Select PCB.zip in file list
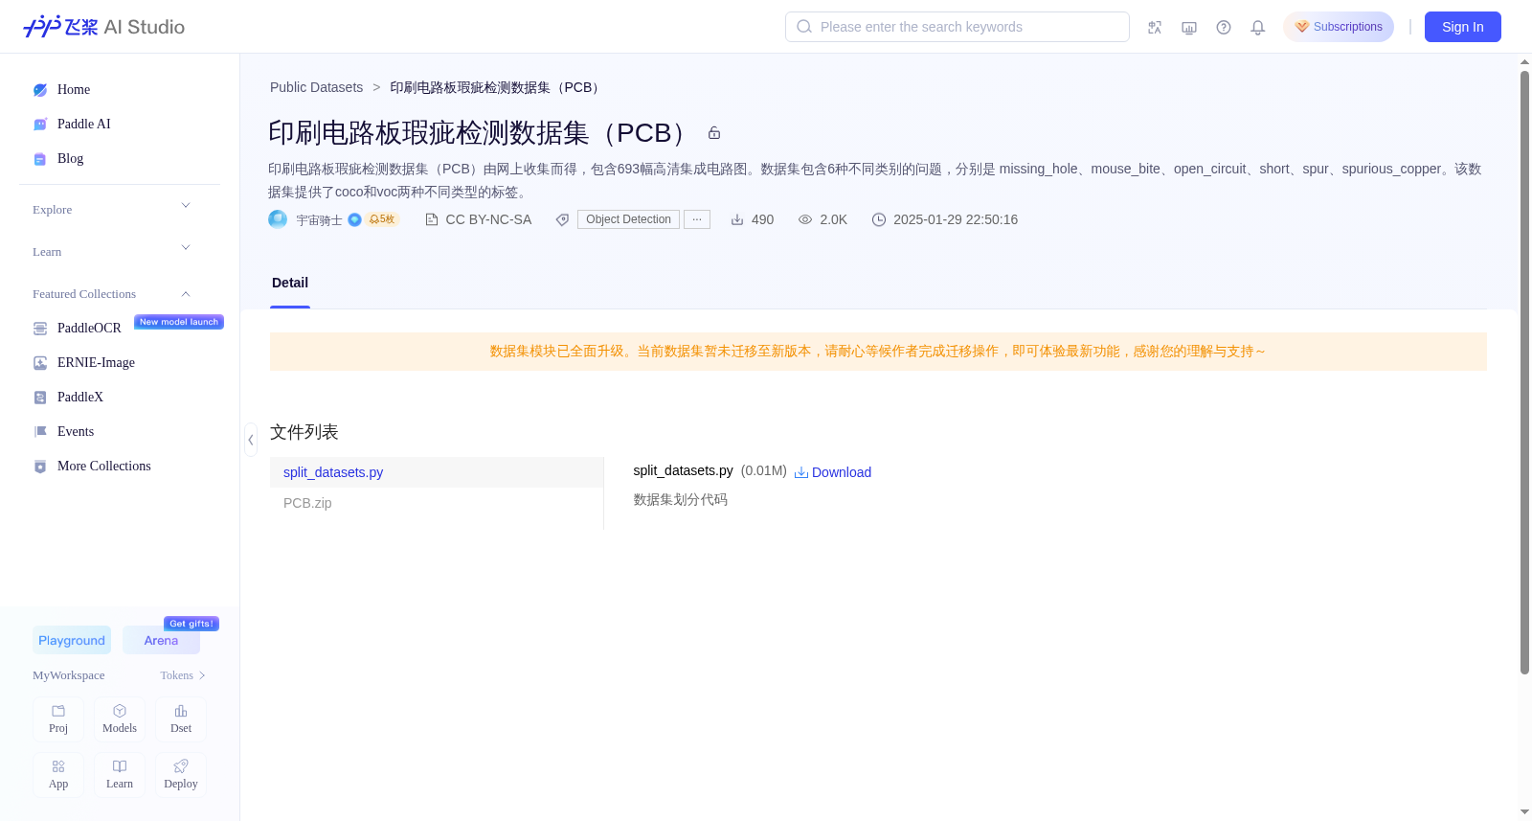This screenshot has height=821, width=1532. click(437, 503)
